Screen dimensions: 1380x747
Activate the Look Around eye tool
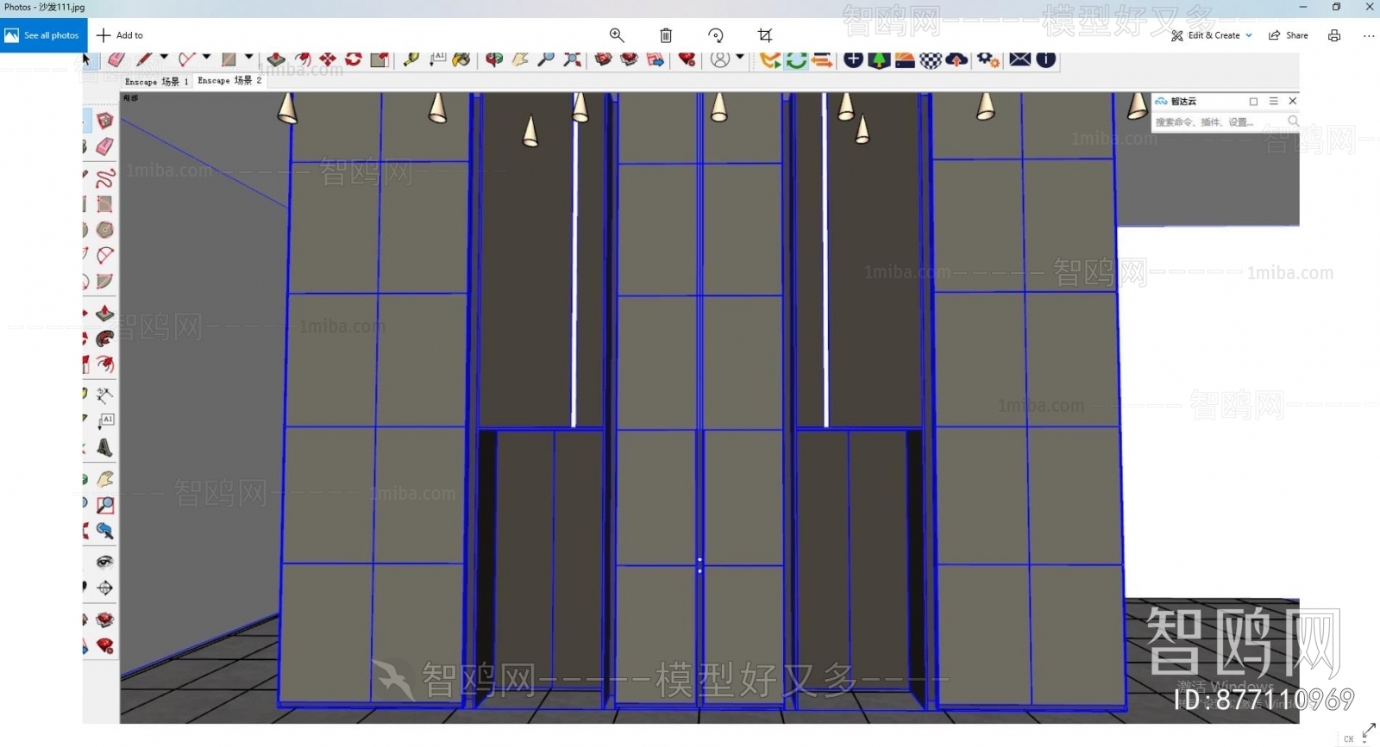tap(105, 563)
